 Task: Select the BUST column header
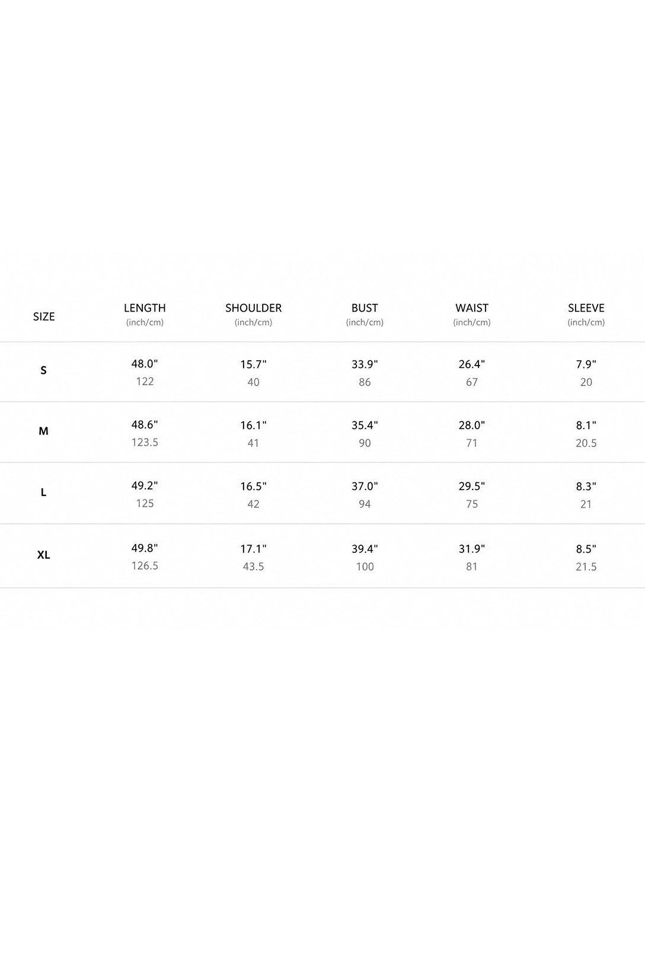click(365, 308)
